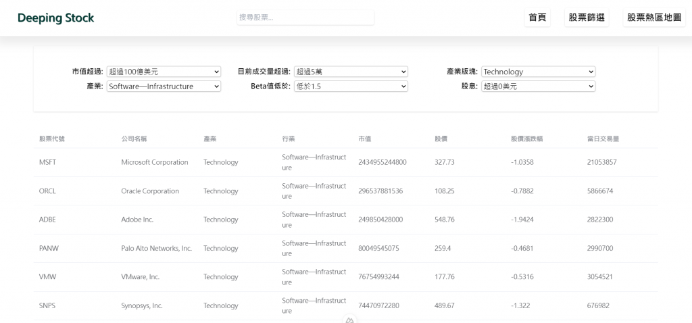Click market cap 80049545075
Viewport: 692px width, 323px height.
tap(378, 249)
